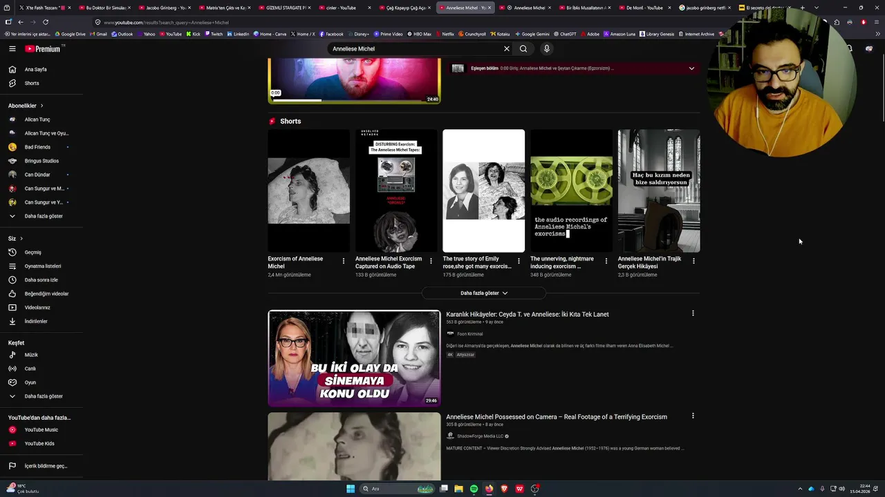Viewport: 885px width, 497px height.
Task: Play Exorcism of Anneliese Michel short
Action: [x=309, y=191]
